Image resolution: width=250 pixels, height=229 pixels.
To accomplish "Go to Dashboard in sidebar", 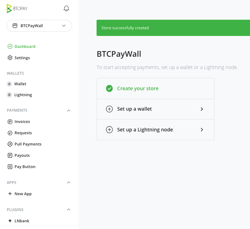I will 21,47.
